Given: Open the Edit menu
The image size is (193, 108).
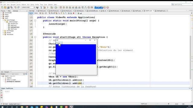Looking at the screenshot, I should [x=5, y=5].
